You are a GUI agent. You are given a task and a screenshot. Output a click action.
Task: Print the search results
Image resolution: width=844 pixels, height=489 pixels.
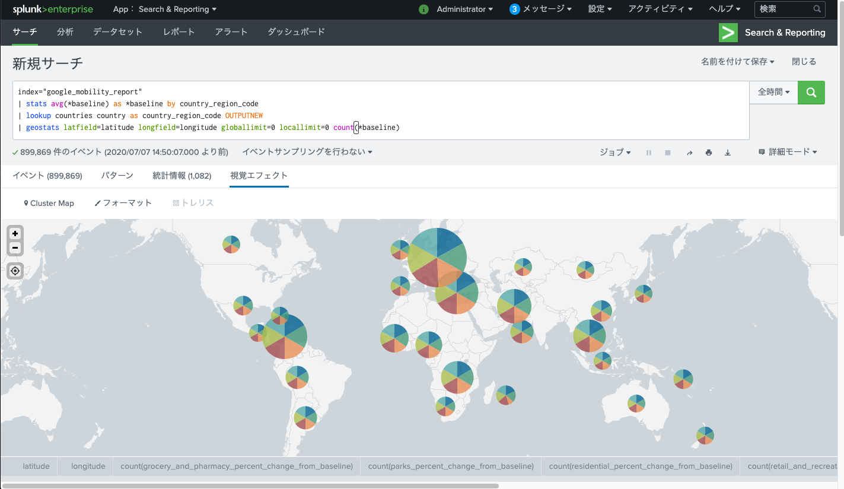(x=708, y=153)
